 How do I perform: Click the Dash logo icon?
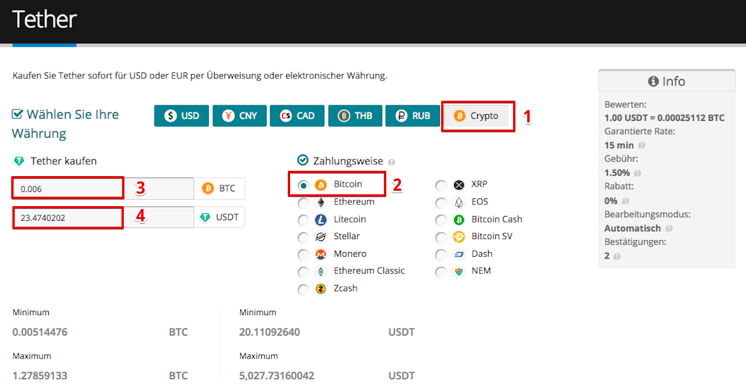459,254
